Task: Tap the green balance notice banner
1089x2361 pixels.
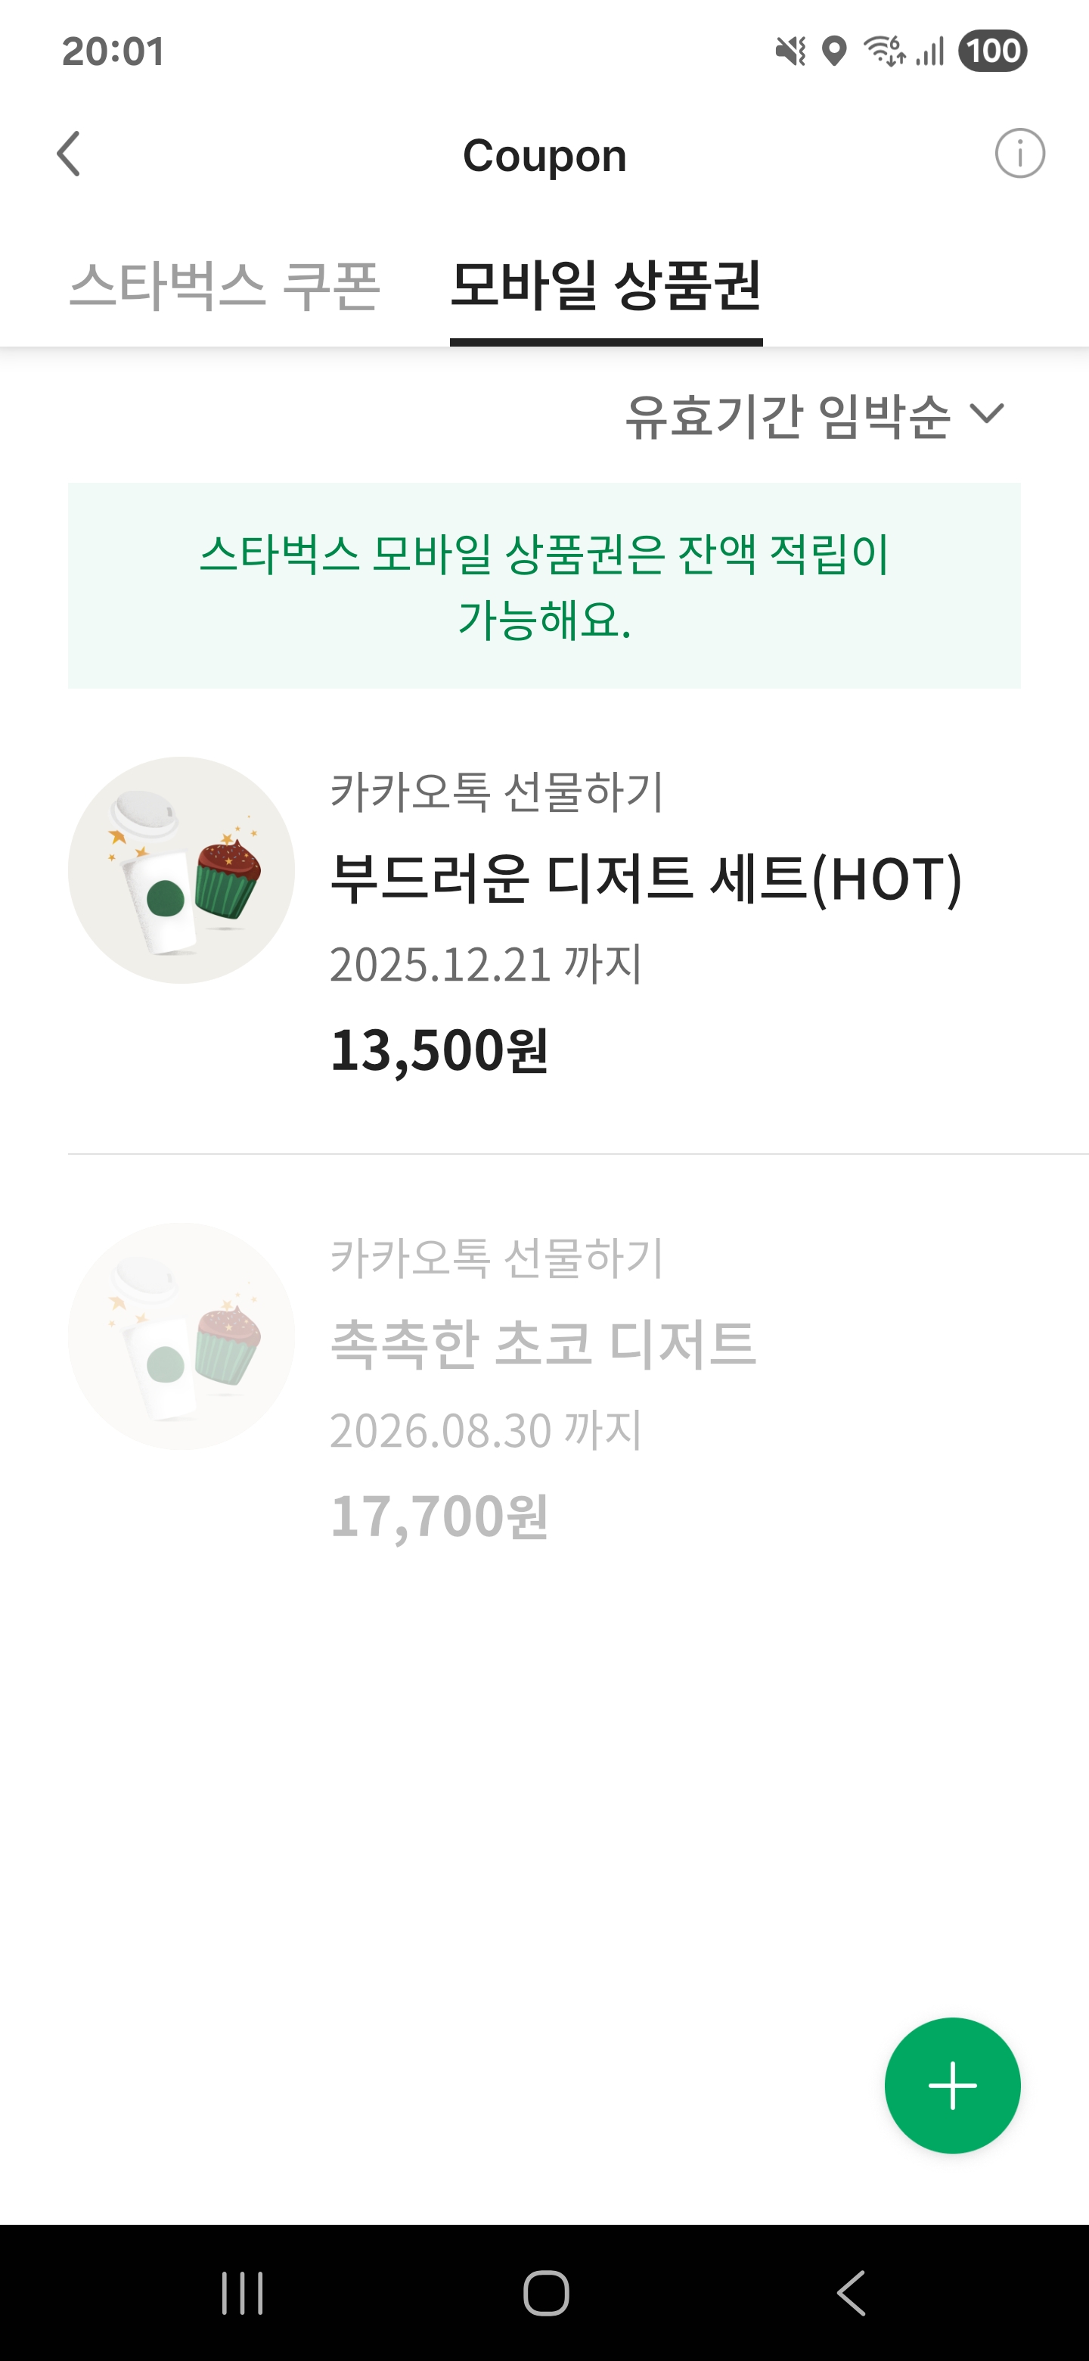Action: tap(544, 586)
